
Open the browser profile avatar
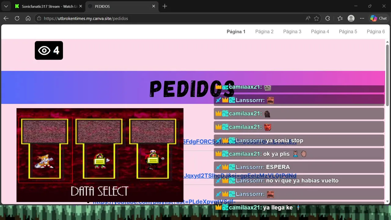click(351, 18)
